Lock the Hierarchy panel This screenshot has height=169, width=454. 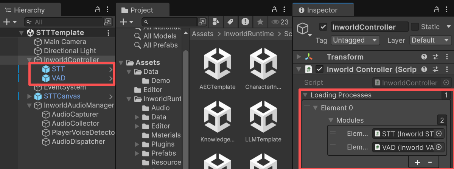pyautogui.click(x=98, y=10)
